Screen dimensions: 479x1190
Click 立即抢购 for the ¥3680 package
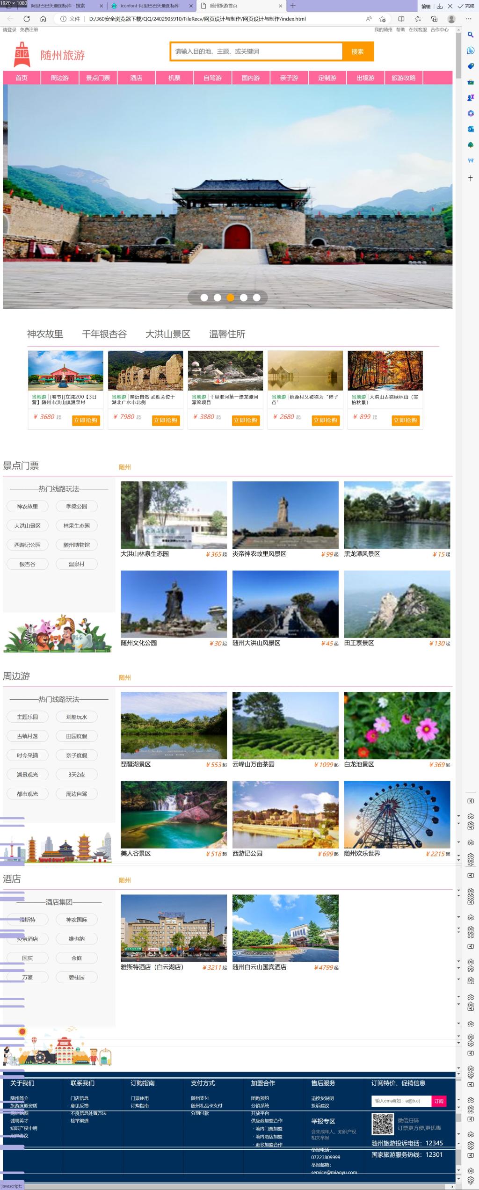86,420
